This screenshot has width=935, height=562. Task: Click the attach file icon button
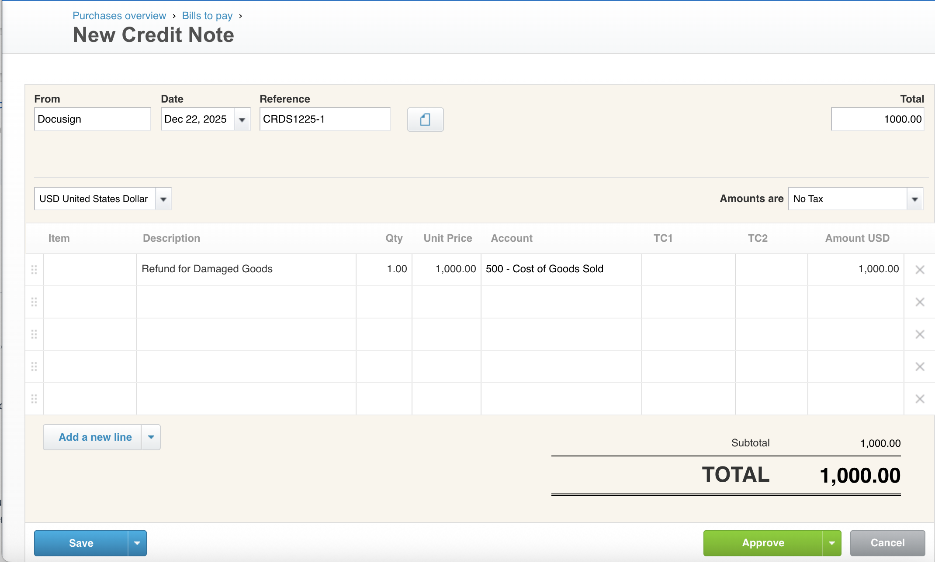pyautogui.click(x=425, y=120)
